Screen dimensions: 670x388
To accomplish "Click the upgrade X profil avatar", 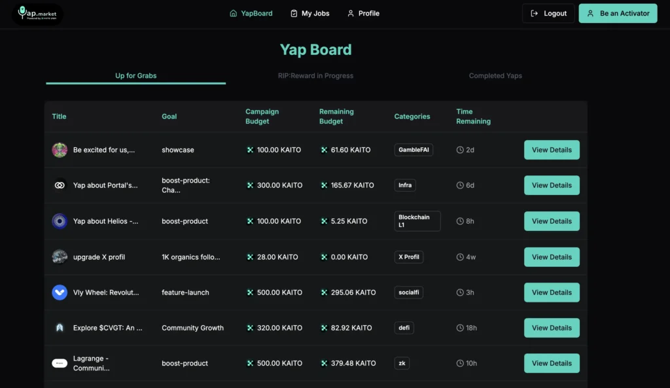I will (x=60, y=257).
